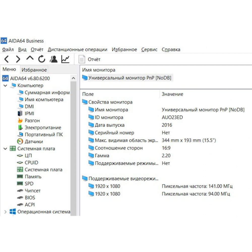Select the BIOS tree item
Image resolution: width=252 pixels, height=252 pixels.
coord(26,198)
